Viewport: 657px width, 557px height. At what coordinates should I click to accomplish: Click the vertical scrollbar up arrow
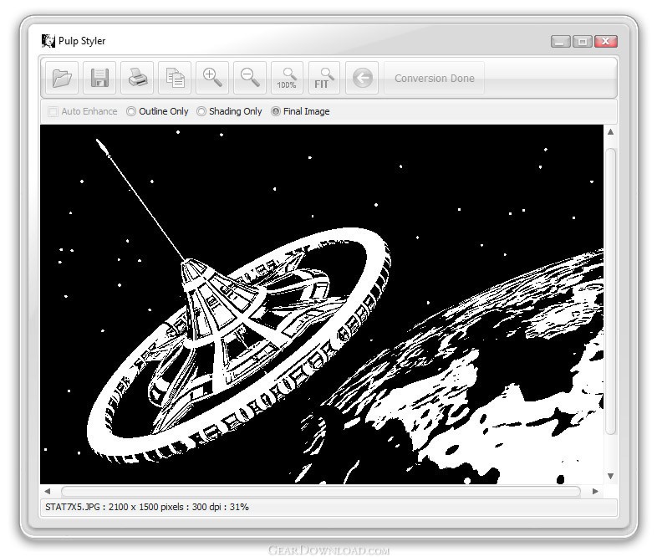[x=610, y=132]
